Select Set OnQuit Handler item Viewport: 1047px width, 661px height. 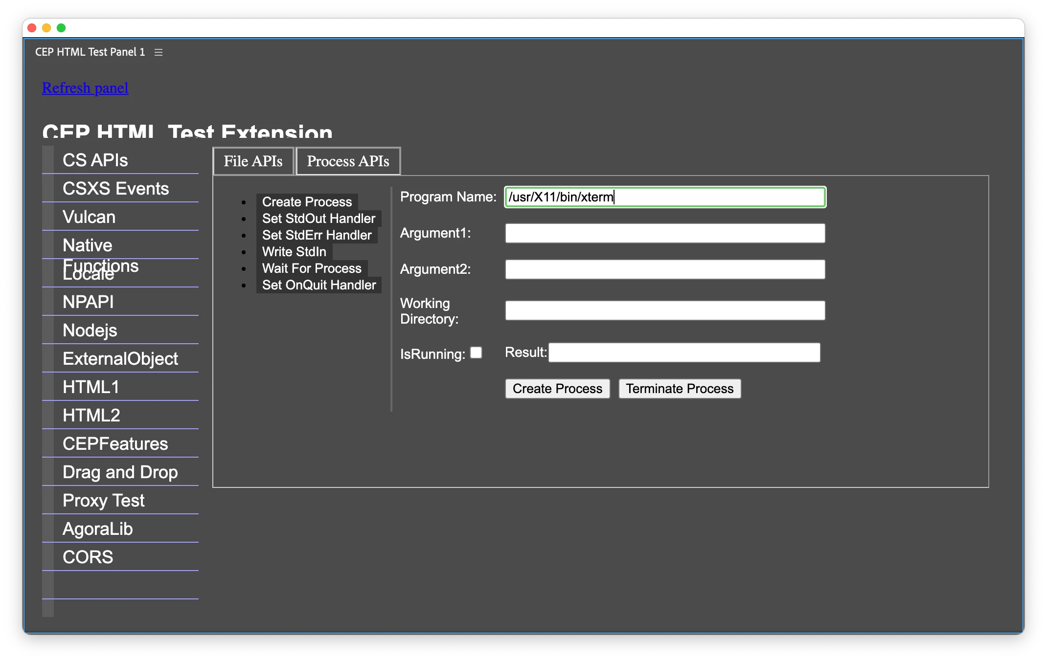click(319, 285)
